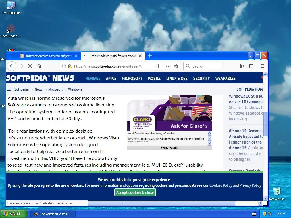Close the Free Windows Vista tab
The image size is (291, 218).
coord(140,56)
